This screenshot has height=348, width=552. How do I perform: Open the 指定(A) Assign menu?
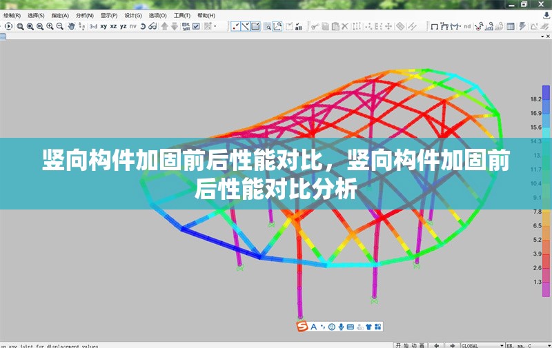pyautogui.click(x=60, y=15)
